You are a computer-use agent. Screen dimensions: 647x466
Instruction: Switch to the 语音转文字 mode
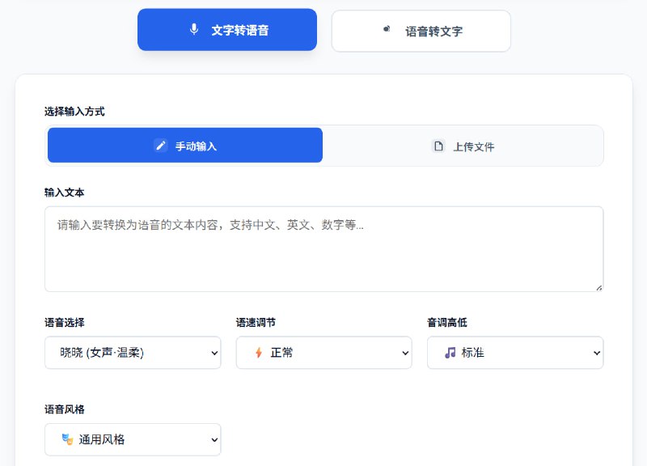click(421, 30)
